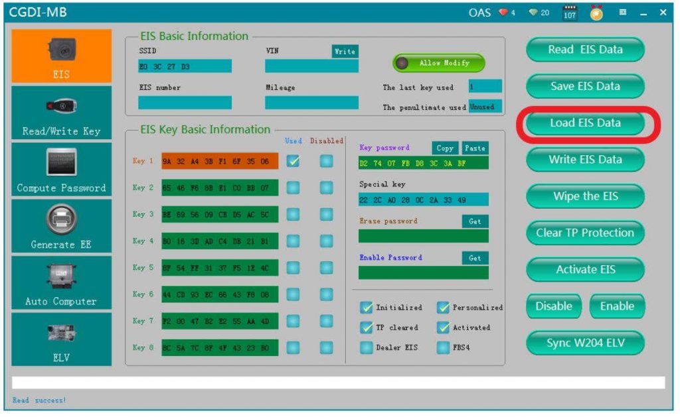Open the Auto Computer module
This screenshot has width=680, height=417.
61,283
